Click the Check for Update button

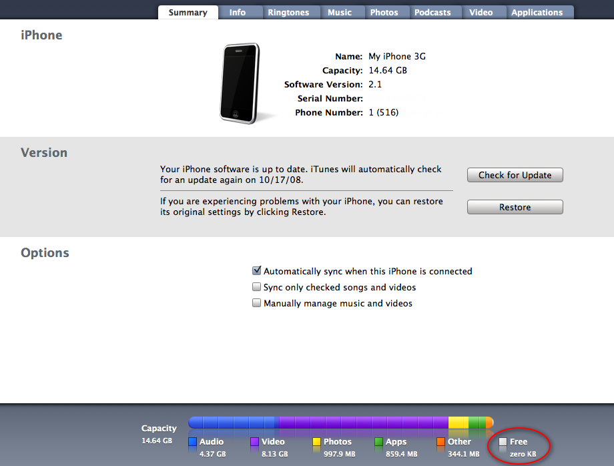click(x=515, y=175)
